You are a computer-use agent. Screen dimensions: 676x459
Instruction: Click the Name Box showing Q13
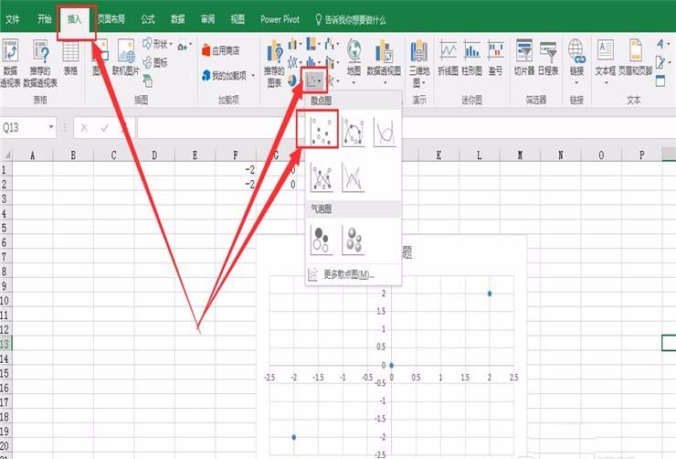tap(24, 128)
